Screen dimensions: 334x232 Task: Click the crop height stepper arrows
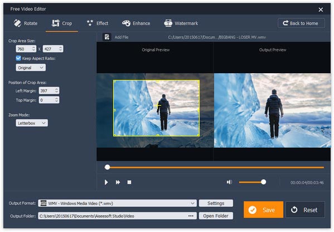click(x=60, y=49)
